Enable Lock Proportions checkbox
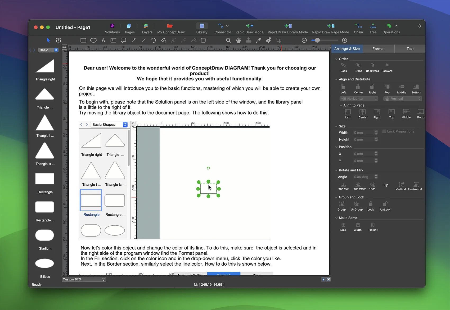Viewport: 450px width, 310px height. pos(384,131)
